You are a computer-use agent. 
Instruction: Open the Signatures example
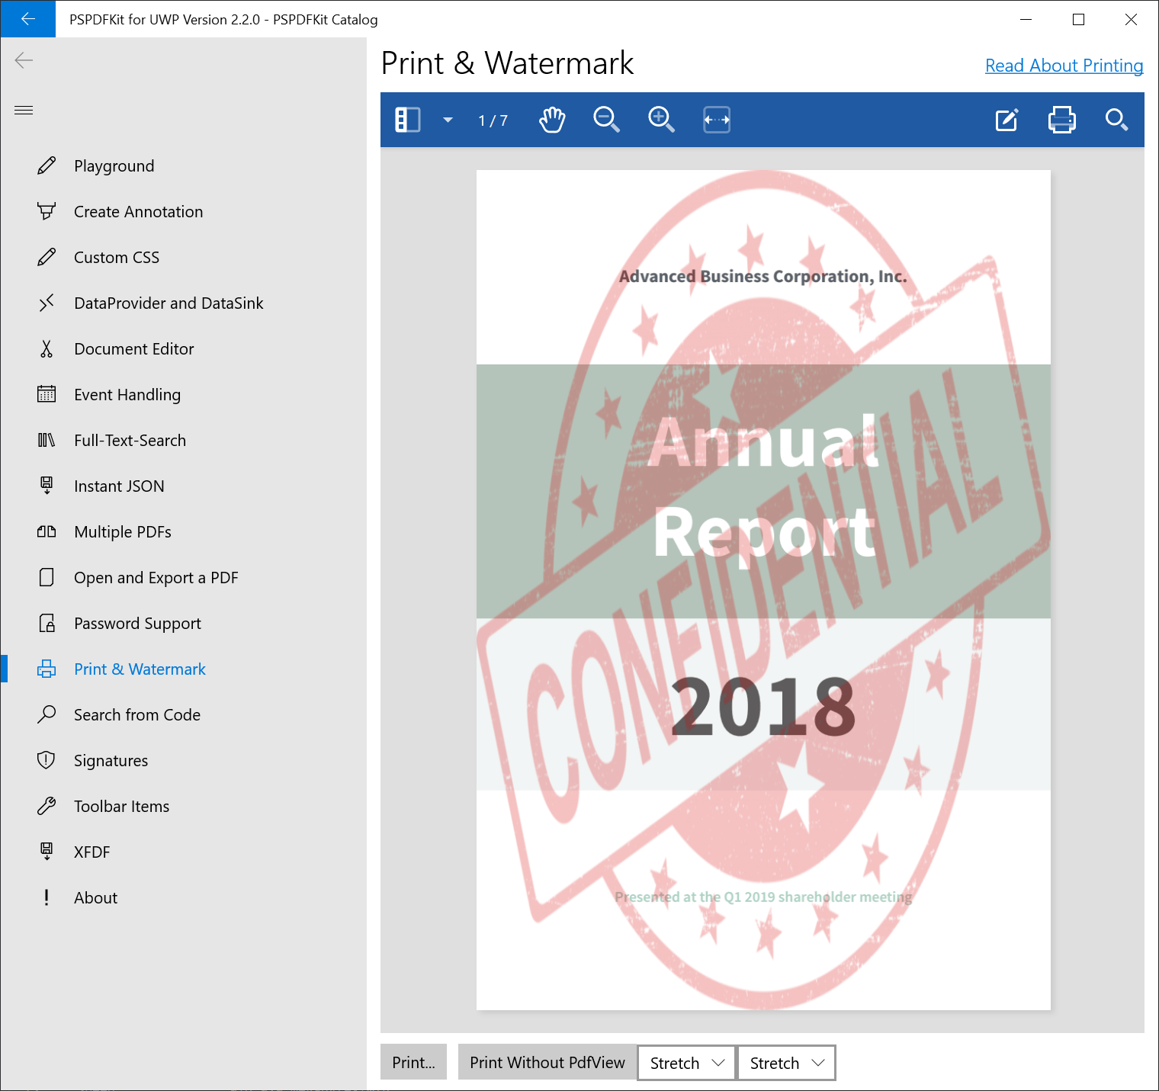click(x=111, y=760)
